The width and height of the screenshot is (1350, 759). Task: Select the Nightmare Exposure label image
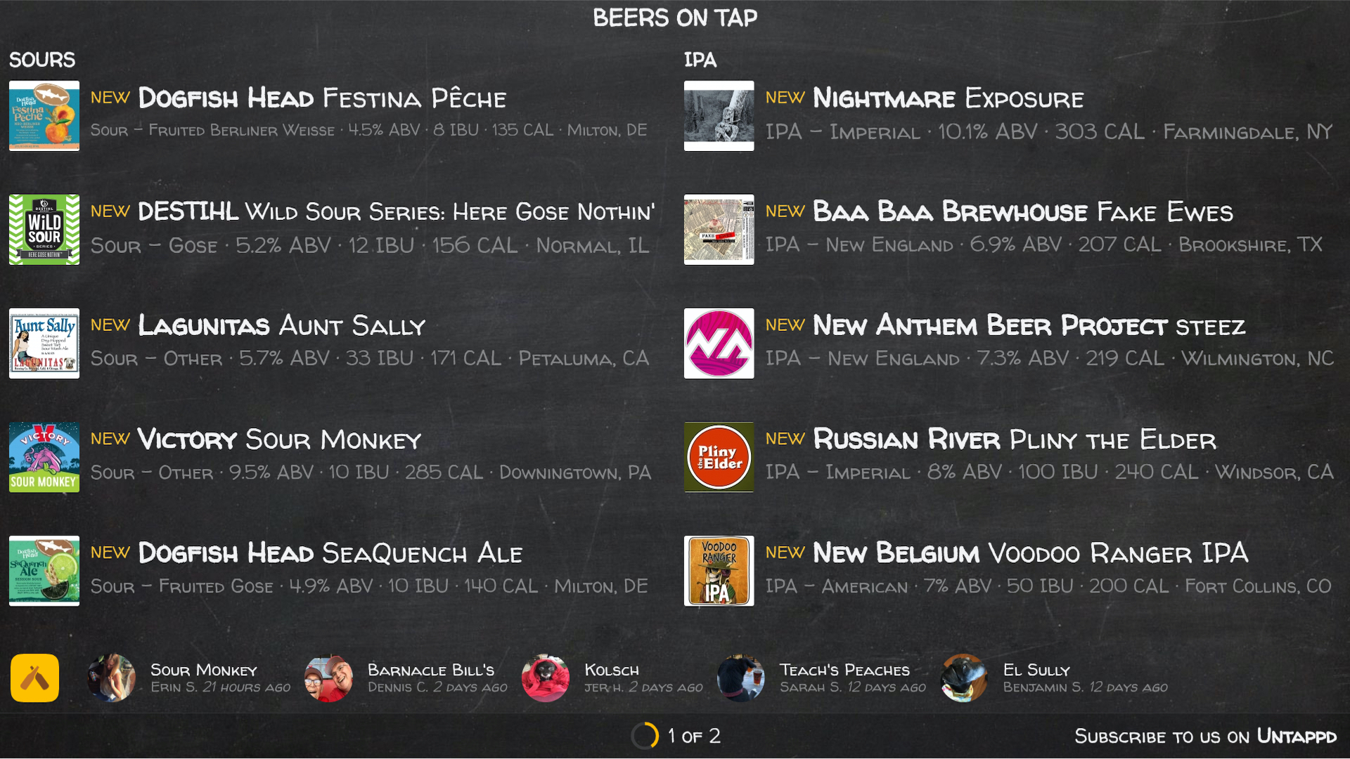click(x=718, y=115)
